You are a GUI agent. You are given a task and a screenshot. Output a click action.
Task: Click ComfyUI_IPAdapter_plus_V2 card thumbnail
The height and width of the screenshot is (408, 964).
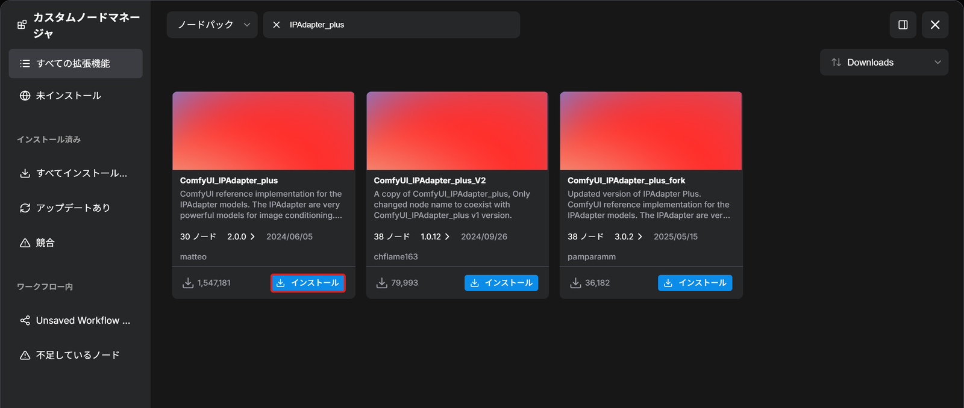pyautogui.click(x=457, y=131)
